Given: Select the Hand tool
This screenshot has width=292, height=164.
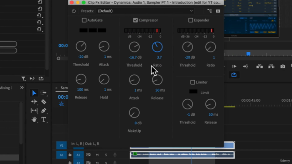Looking at the screenshot, I should coord(34,119).
